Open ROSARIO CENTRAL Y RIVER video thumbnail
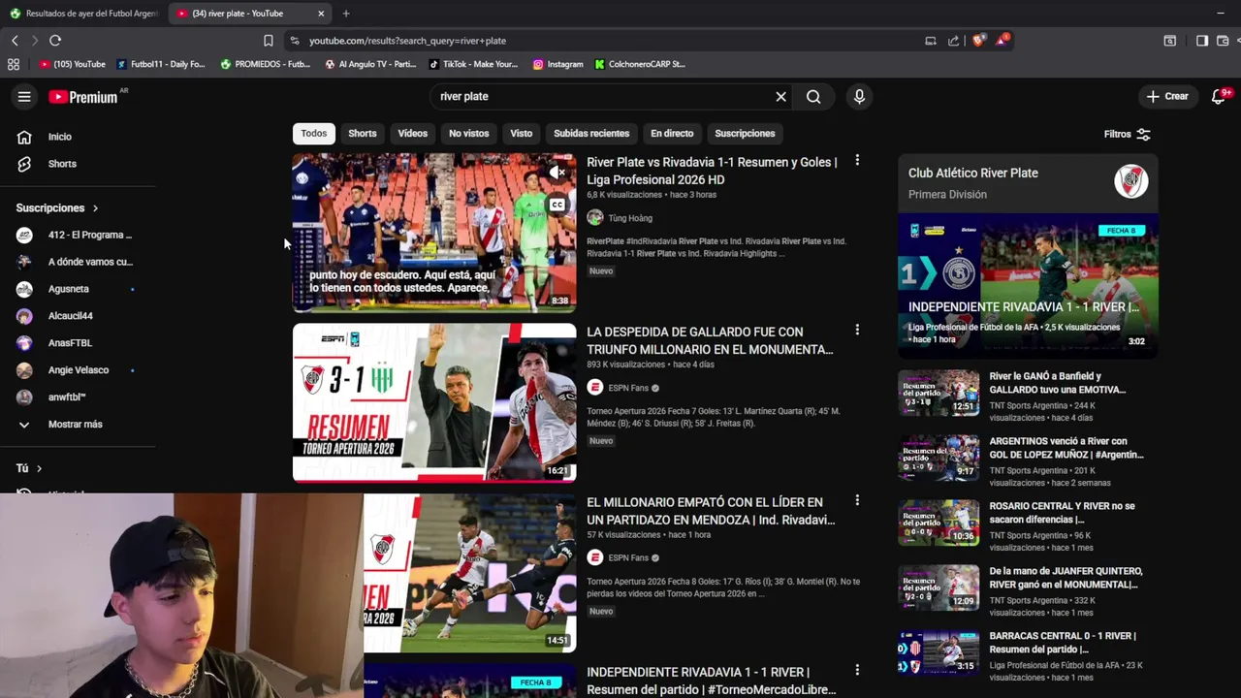The image size is (1241, 698). [939, 523]
